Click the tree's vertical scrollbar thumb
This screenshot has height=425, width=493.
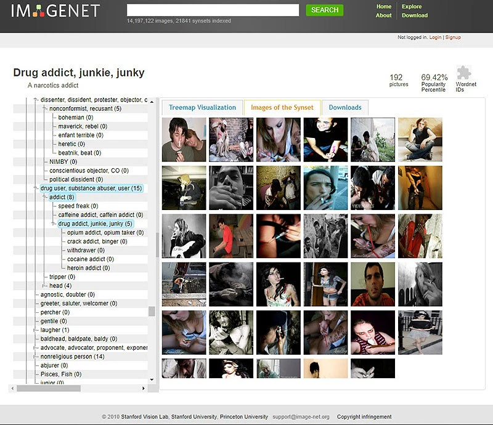pos(152,311)
